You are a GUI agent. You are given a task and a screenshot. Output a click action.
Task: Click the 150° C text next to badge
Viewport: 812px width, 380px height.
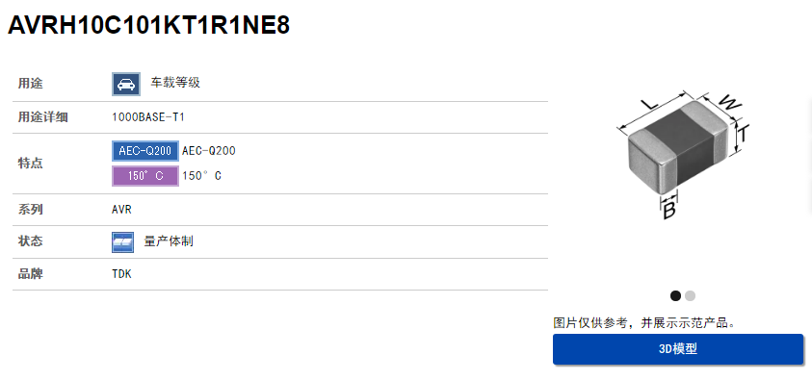[x=201, y=176]
